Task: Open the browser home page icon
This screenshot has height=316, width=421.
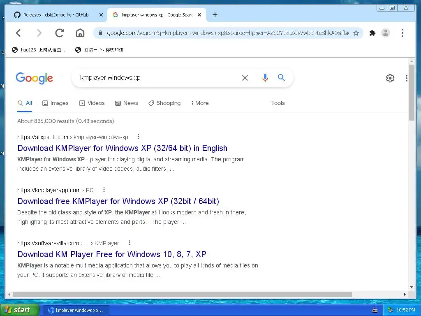Action: pos(80,33)
